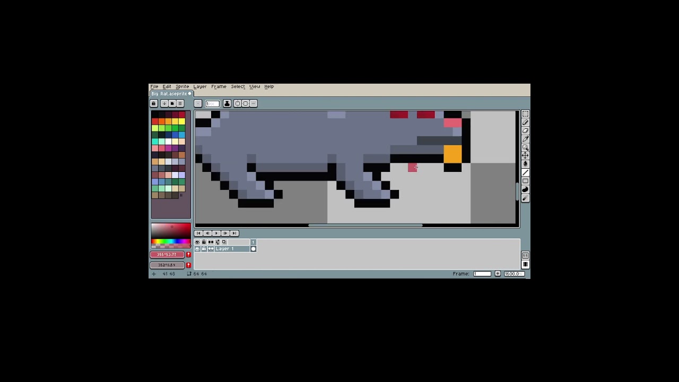Open the brush type selector
The height and width of the screenshot is (382, 679).
click(x=198, y=103)
